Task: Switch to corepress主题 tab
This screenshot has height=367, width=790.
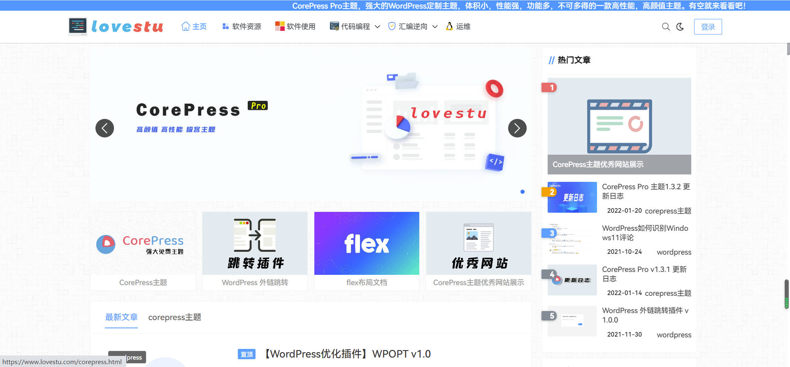Action: point(175,317)
